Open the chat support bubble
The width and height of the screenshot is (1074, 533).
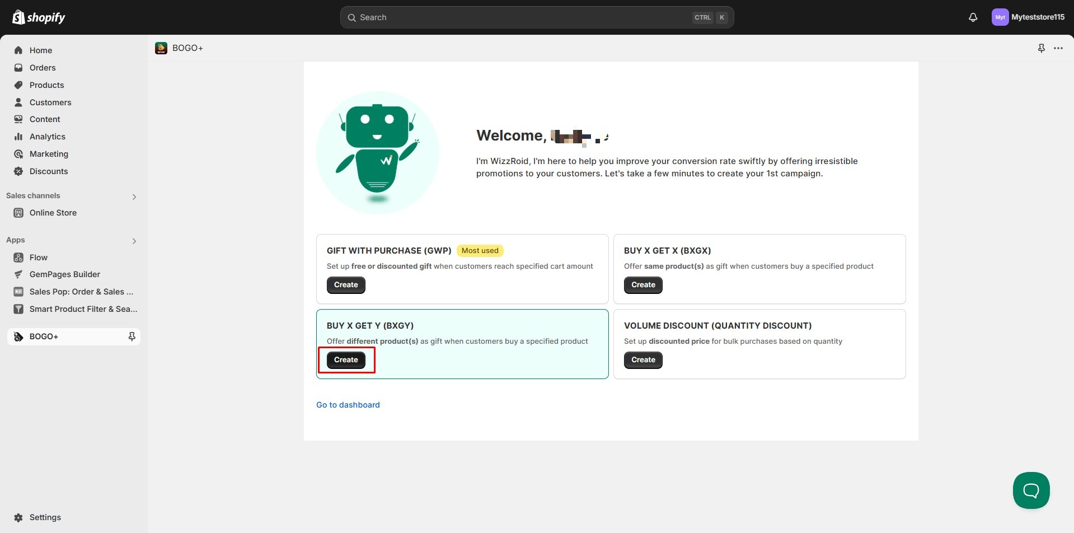1030,490
